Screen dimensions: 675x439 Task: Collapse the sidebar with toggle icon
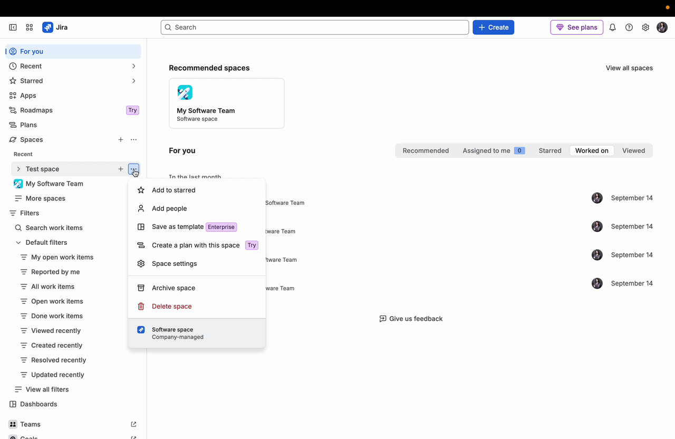click(x=13, y=27)
